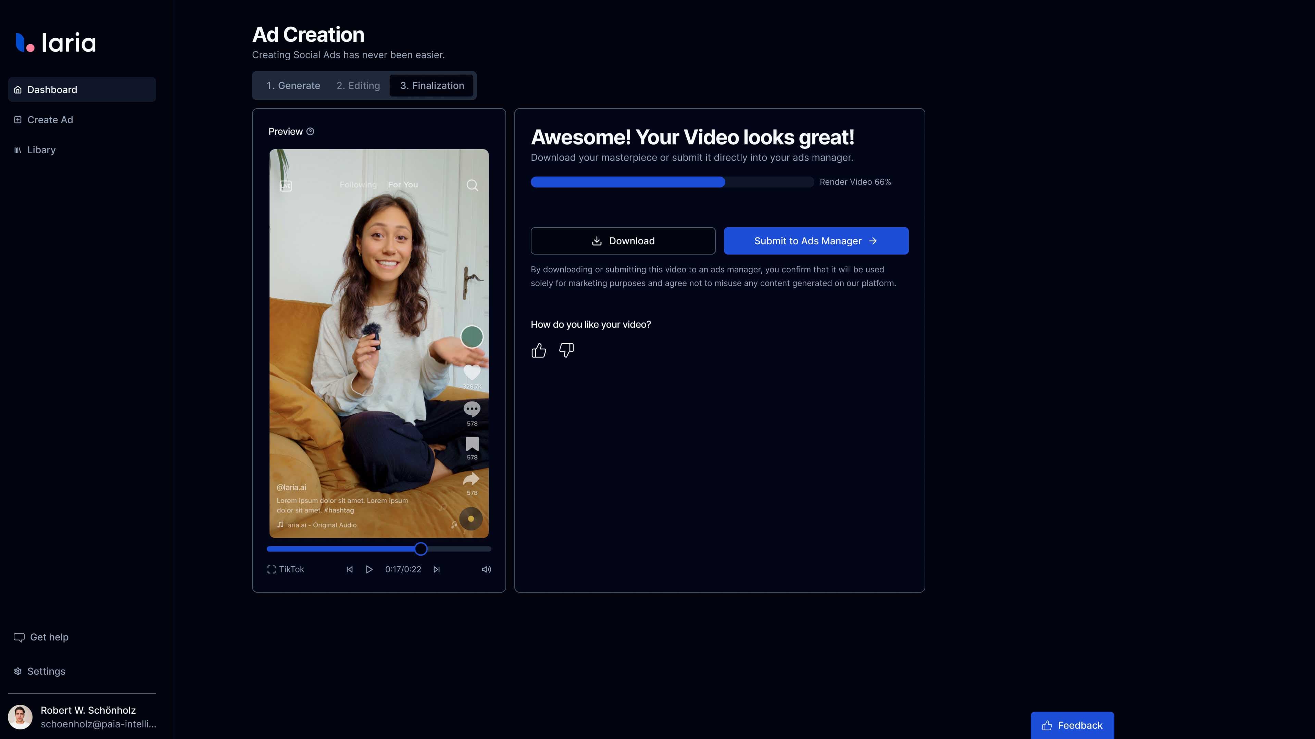Viewport: 1315px width, 739px height.
Task: Click the video preview thumbnail
Action: [x=379, y=343]
